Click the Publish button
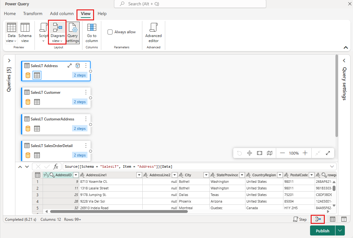Screen dimensions: 353x238 point(322,230)
